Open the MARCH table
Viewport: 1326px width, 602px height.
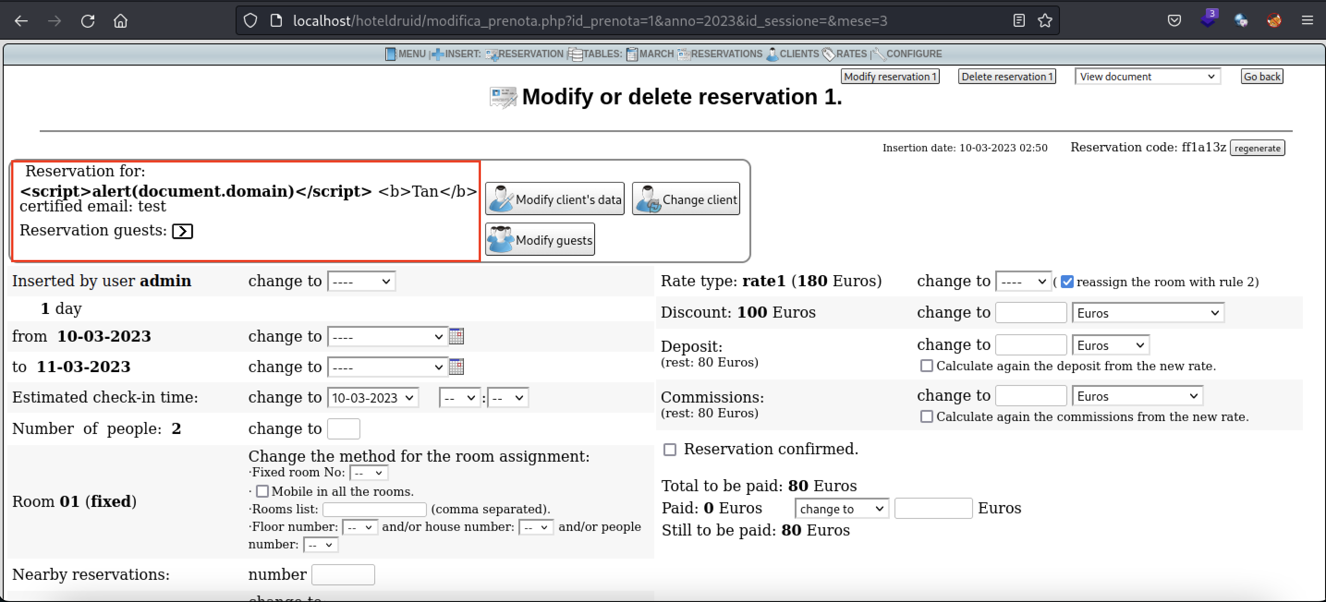pos(650,54)
